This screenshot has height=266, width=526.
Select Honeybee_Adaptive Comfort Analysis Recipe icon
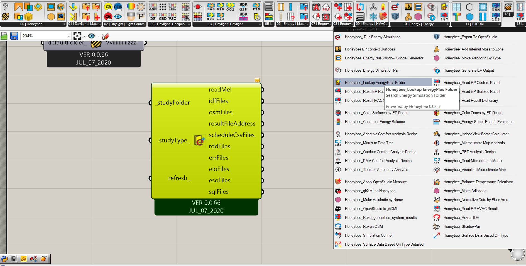[x=338, y=134]
